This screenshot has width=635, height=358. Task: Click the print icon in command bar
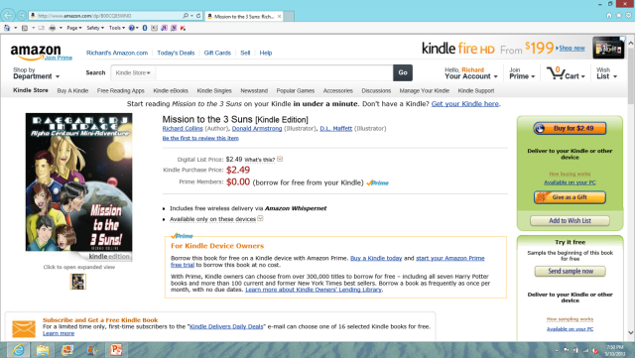[53, 28]
